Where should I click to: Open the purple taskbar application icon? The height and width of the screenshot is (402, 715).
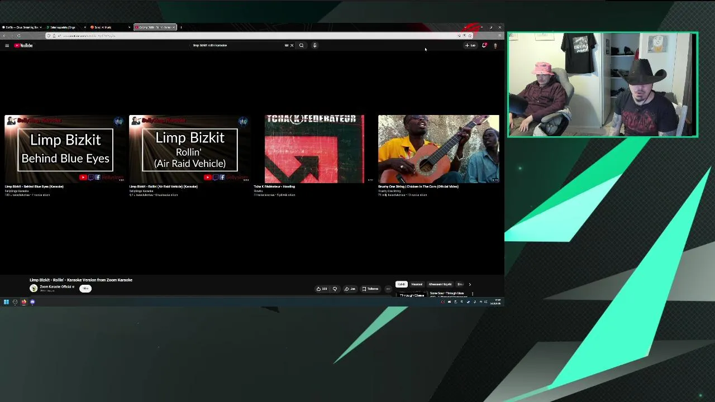(x=32, y=302)
